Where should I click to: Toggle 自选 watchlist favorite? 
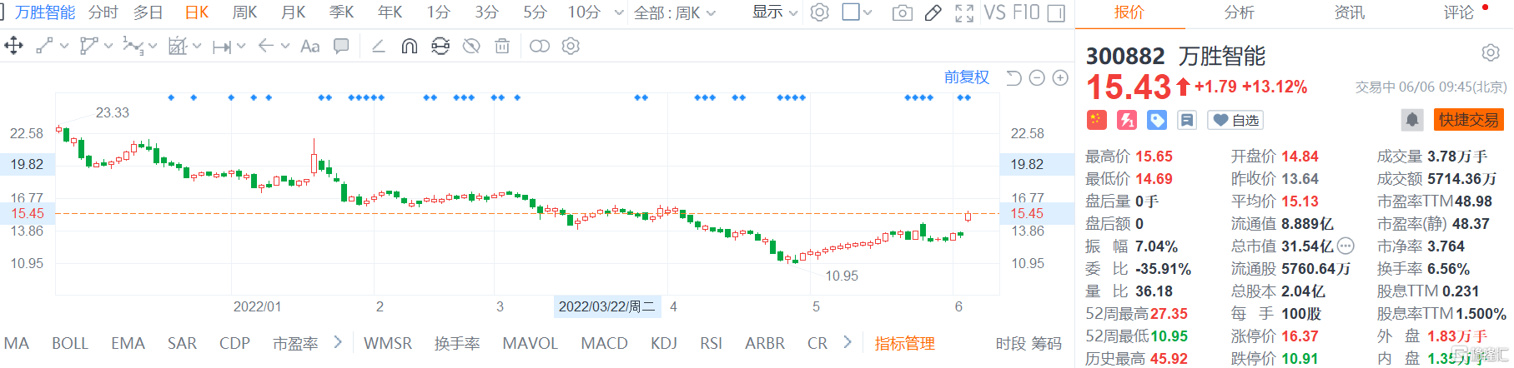1235,120
